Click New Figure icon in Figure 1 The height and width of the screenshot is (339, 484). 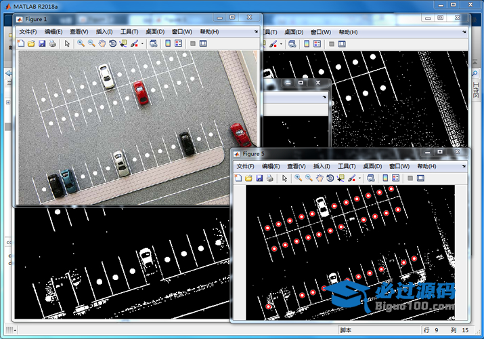pyautogui.click(x=20, y=43)
